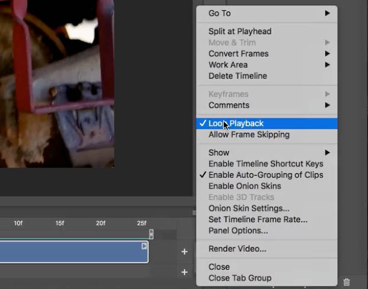Image resolution: width=368 pixels, height=289 pixels.
Task: Click the 25f mark on timeline ruler
Action: tap(141, 223)
